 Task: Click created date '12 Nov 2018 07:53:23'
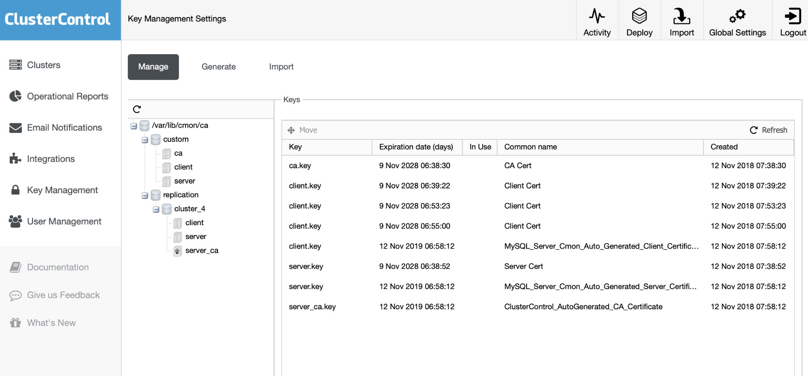coord(748,206)
